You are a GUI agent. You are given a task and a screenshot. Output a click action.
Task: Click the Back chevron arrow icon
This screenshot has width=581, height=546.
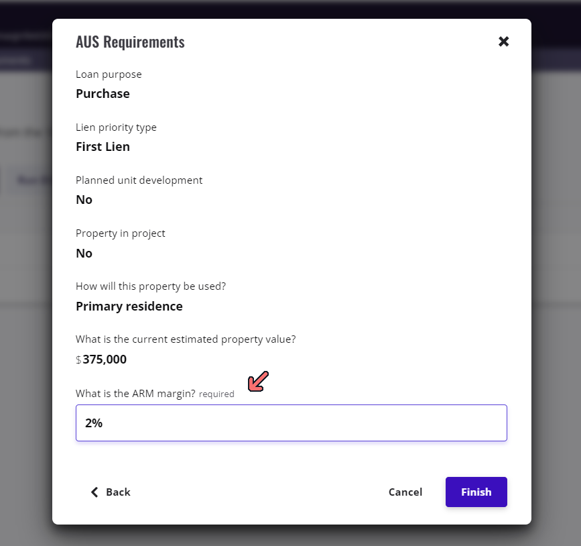coord(94,492)
